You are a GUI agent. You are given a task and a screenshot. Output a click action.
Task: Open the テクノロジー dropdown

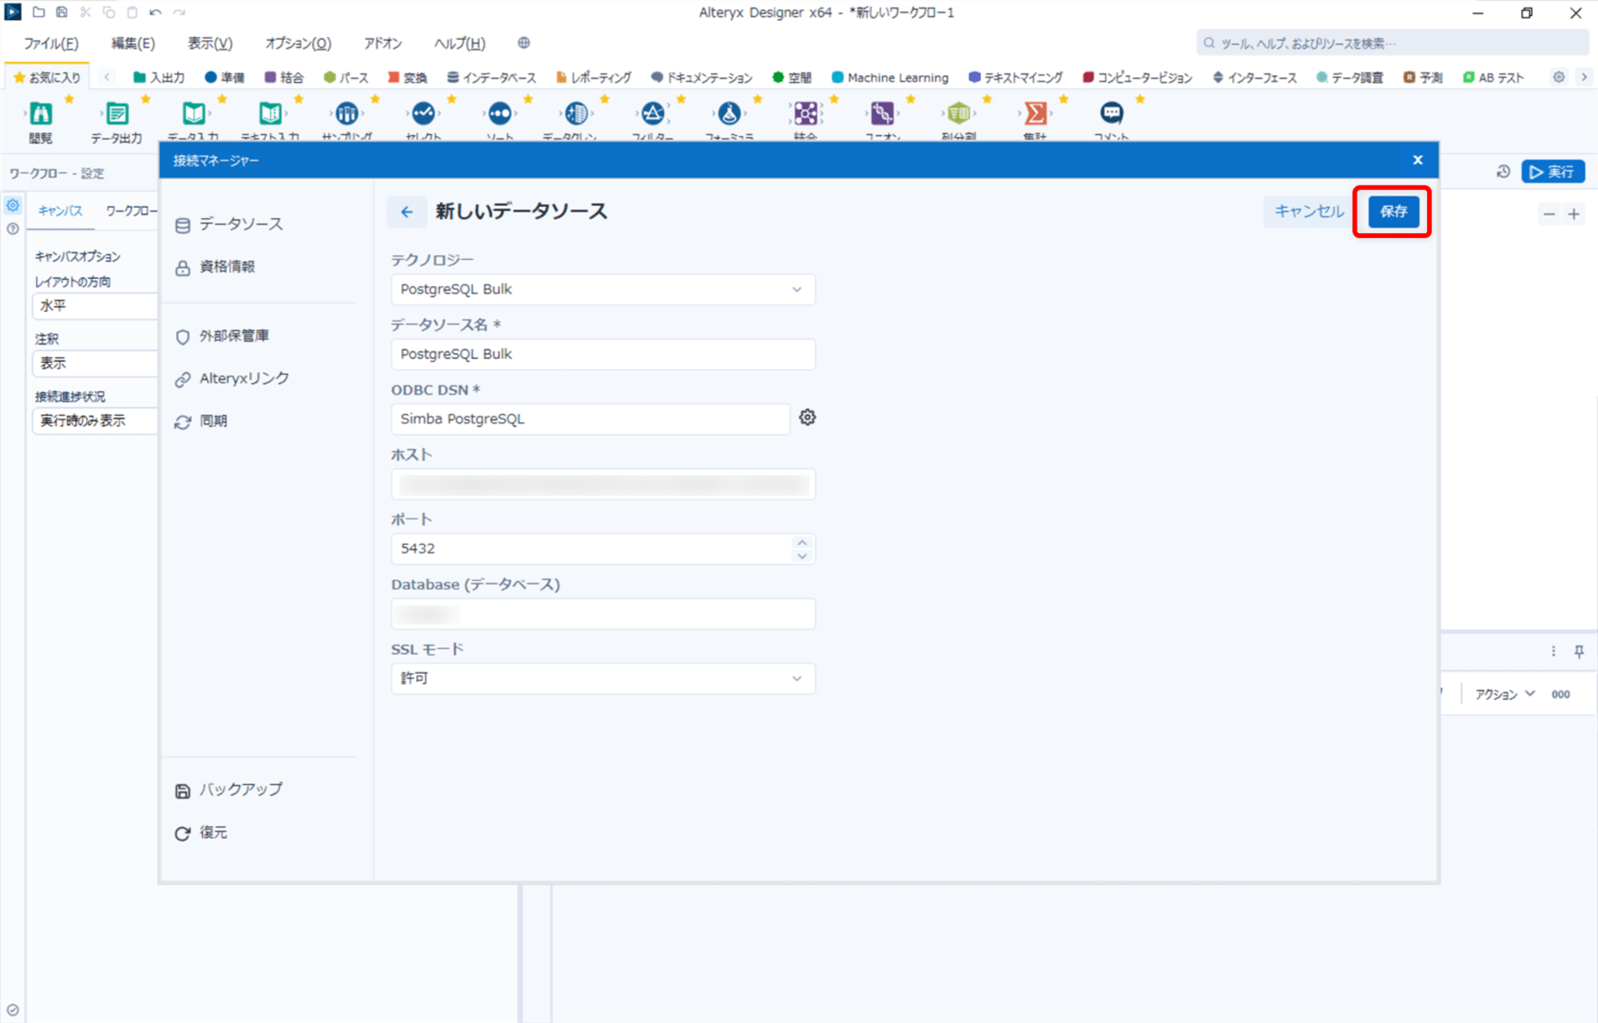(603, 289)
